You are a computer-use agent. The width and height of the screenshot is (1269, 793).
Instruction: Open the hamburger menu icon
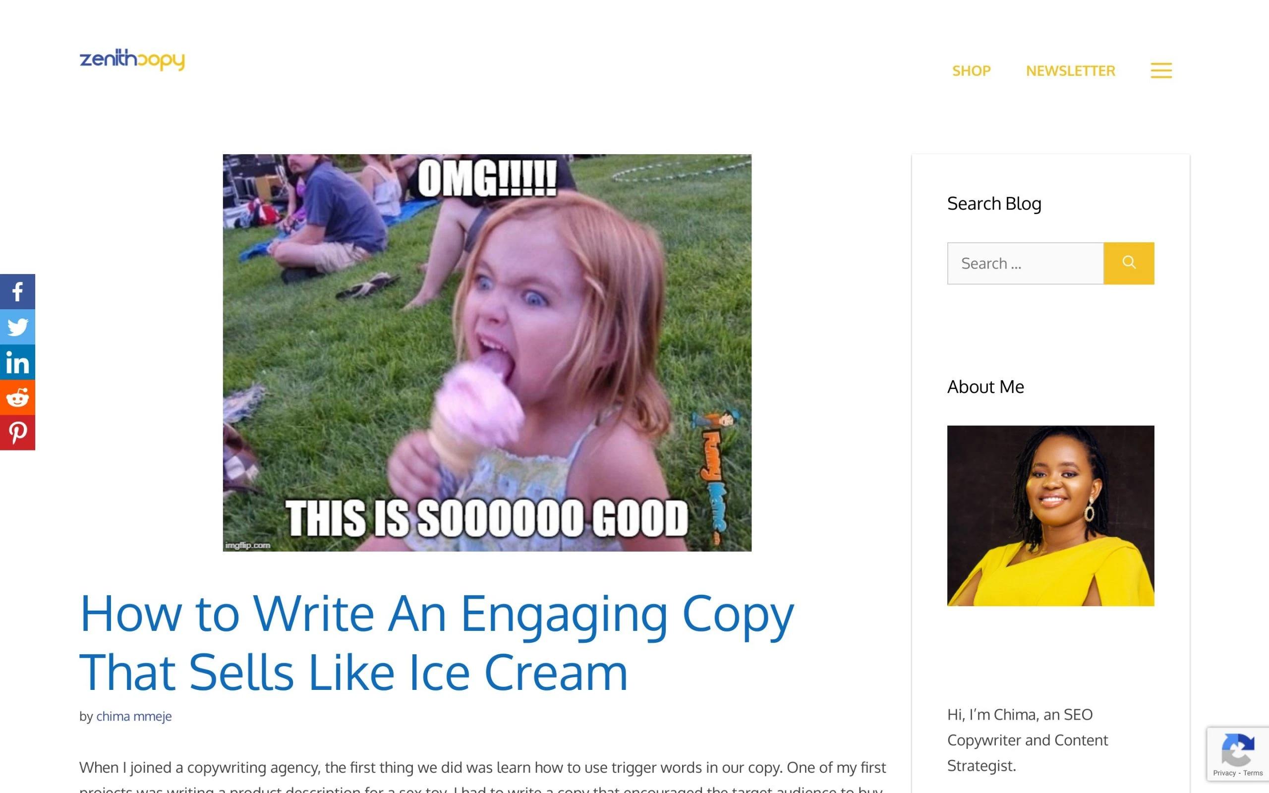(x=1161, y=70)
